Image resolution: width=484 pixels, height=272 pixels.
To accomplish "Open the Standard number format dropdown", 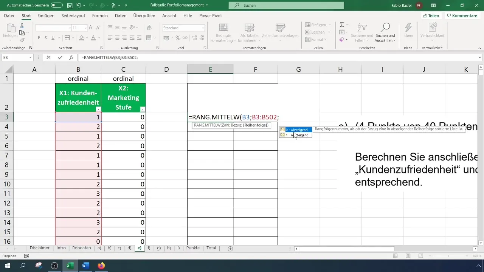I will 203,28.
